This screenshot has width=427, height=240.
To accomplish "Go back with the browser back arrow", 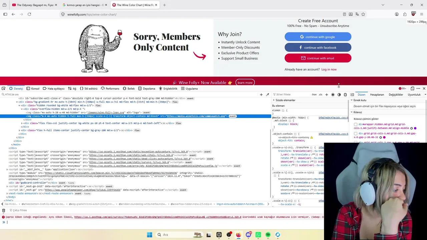I will click(13, 14).
